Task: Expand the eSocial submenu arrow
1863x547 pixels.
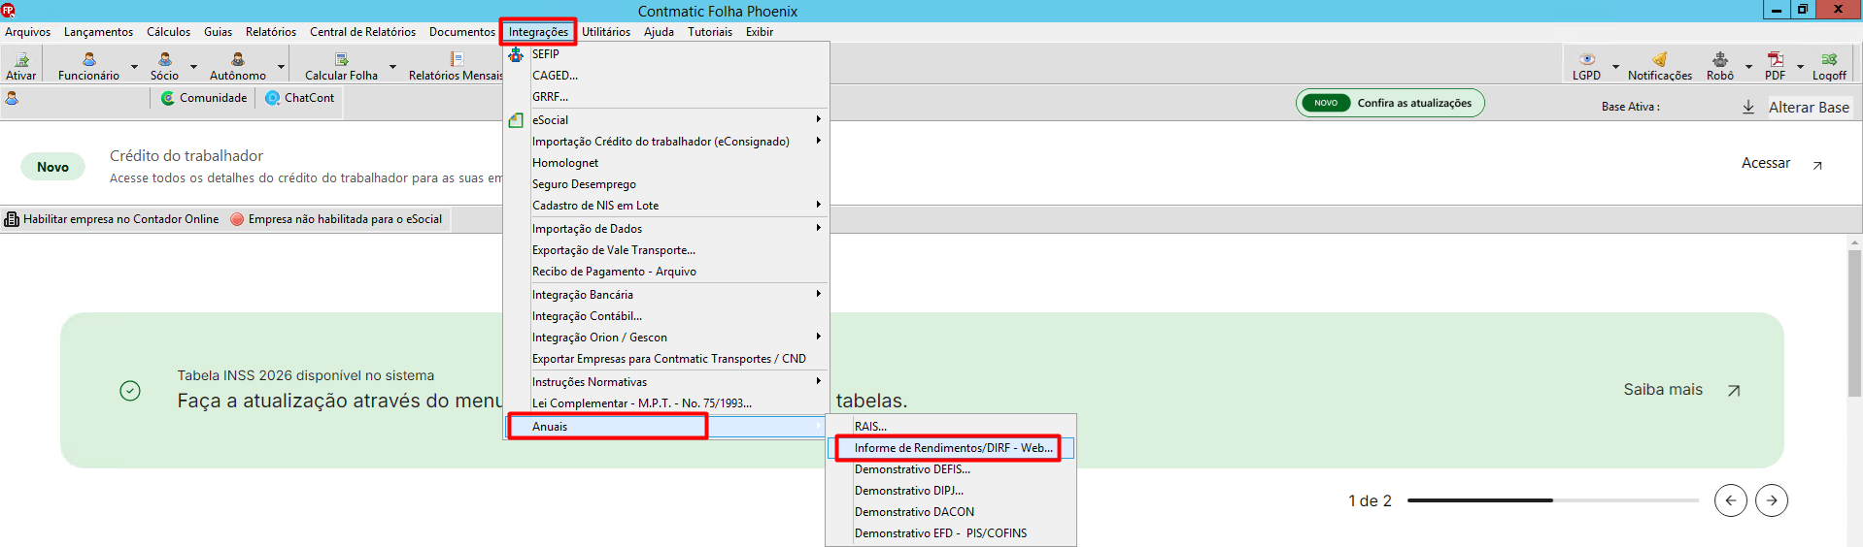Action: pos(819,119)
